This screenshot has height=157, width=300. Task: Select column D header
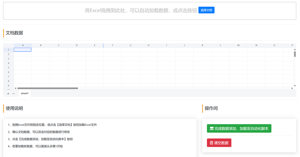(77, 45)
